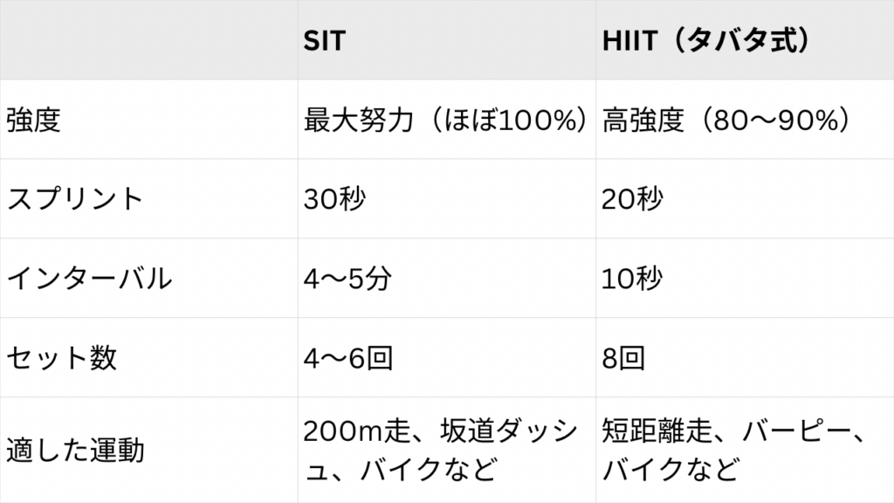The image size is (894, 503).
Task: Click the text バイクなど in HIIT column
Action: click(x=667, y=470)
